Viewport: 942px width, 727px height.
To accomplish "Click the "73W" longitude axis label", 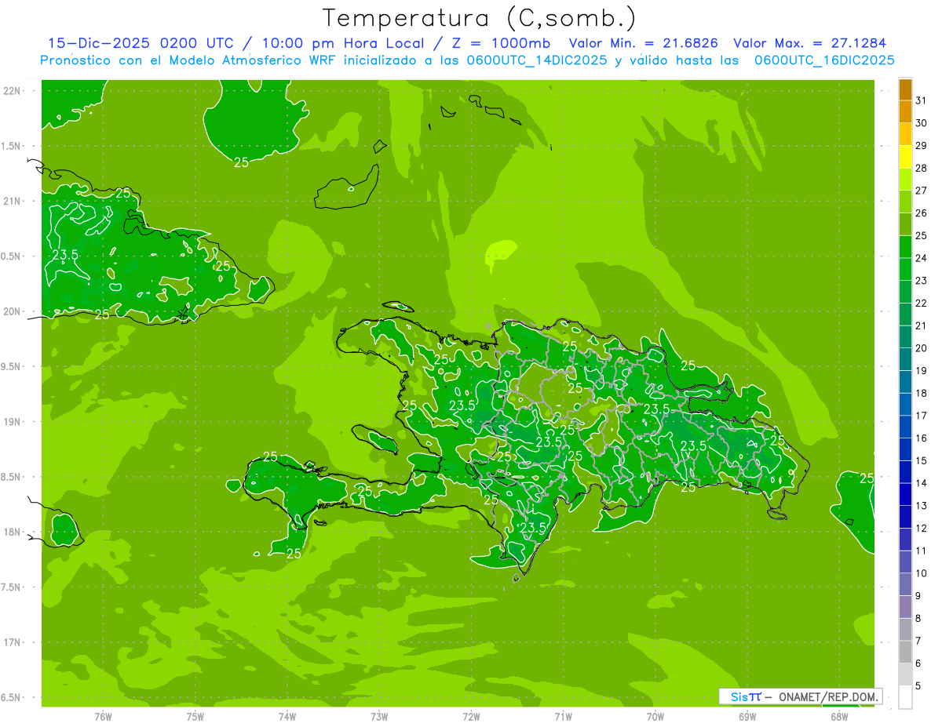I will (379, 716).
